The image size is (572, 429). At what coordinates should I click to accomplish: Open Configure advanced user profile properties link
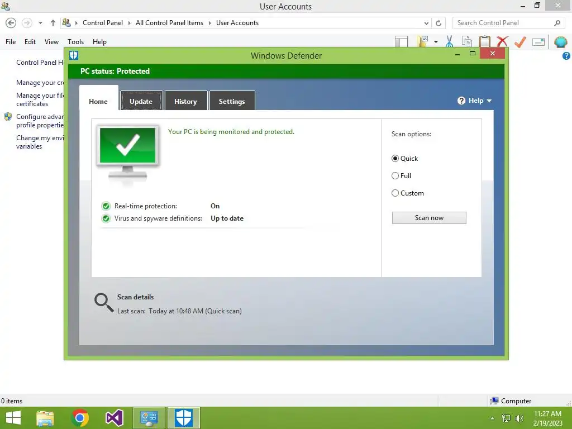click(x=40, y=121)
